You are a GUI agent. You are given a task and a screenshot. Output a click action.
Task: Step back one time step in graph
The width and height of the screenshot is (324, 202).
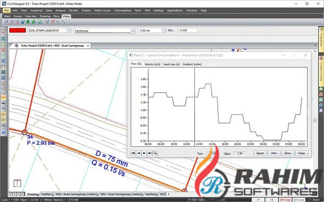139,153
